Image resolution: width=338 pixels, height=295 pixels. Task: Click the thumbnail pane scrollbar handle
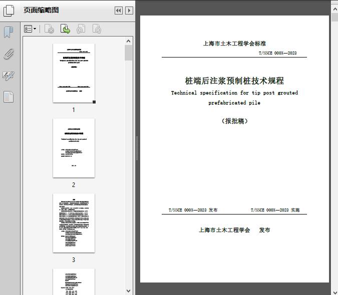point(129,52)
